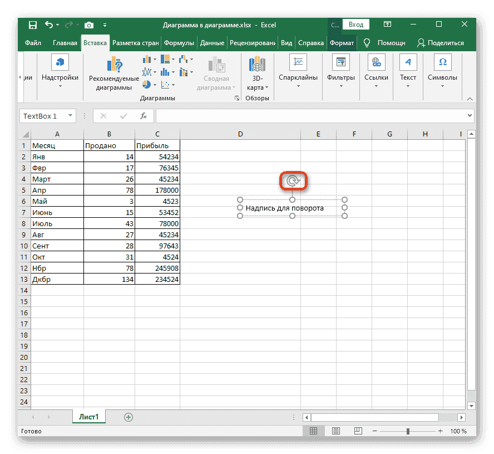
Task: Click the Поделиться button
Action: pos(441,42)
